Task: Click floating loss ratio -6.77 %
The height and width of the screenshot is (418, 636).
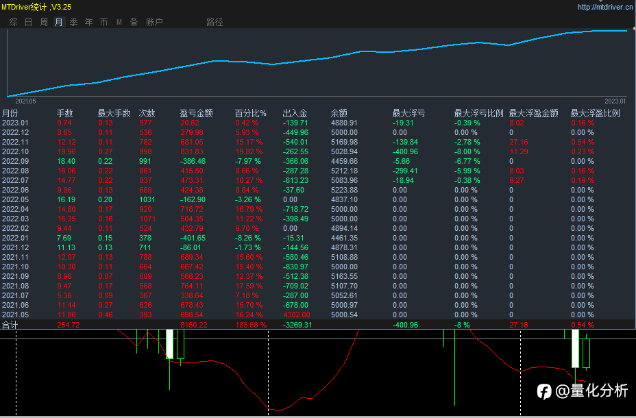Action: 467,161
